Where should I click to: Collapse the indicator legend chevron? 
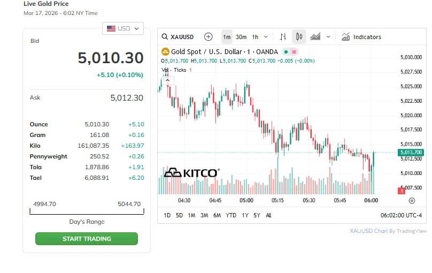[166, 80]
